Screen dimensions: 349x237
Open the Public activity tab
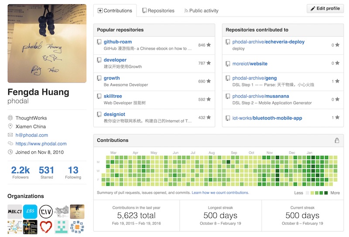[x=201, y=10]
